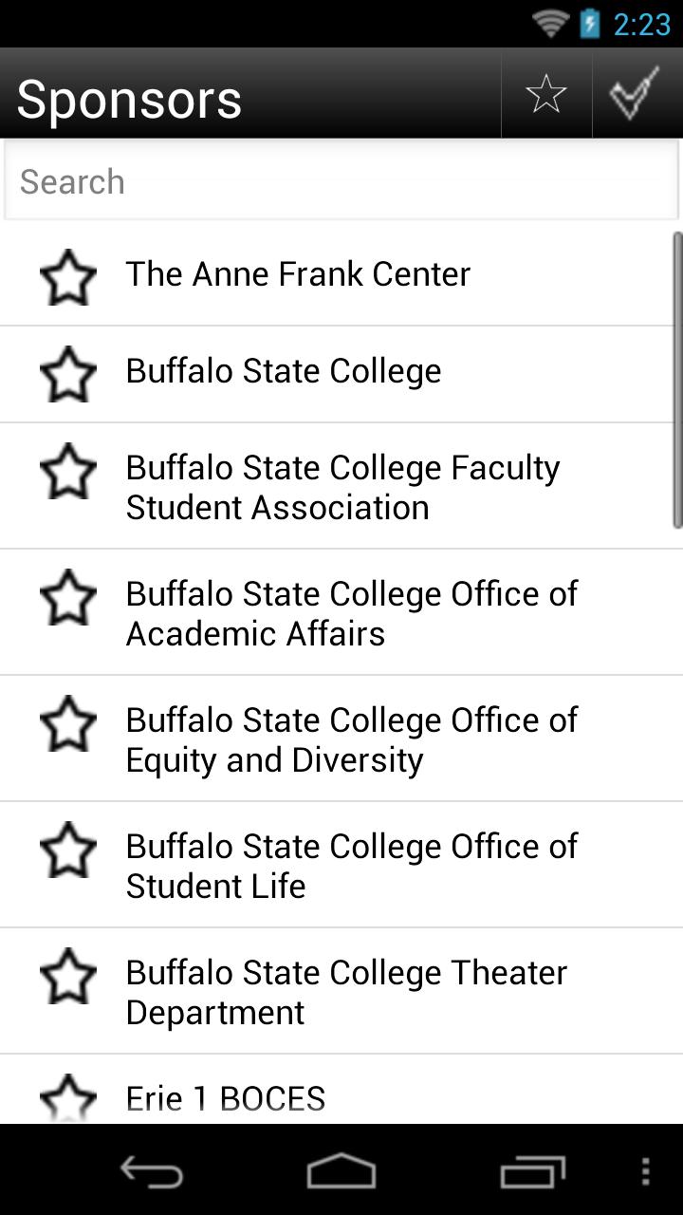Mark Office of Equity and Diversity favorite
The width and height of the screenshot is (683, 1215).
(x=68, y=724)
